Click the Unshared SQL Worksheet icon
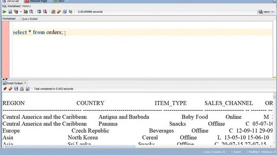The height and width of the screenshot is (155, 277). click(x=53, y=12)
